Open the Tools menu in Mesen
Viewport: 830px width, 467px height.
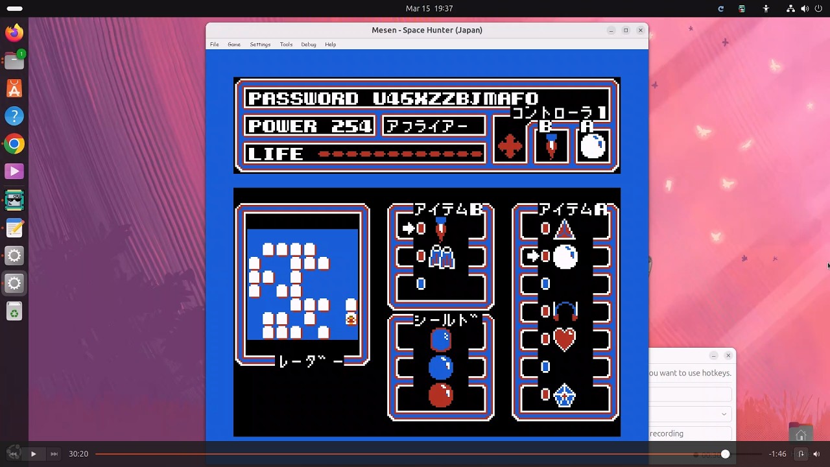click(x=286, y=44)
